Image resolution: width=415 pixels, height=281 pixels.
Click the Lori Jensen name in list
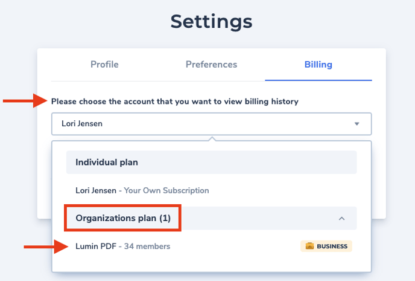point(96,190)
